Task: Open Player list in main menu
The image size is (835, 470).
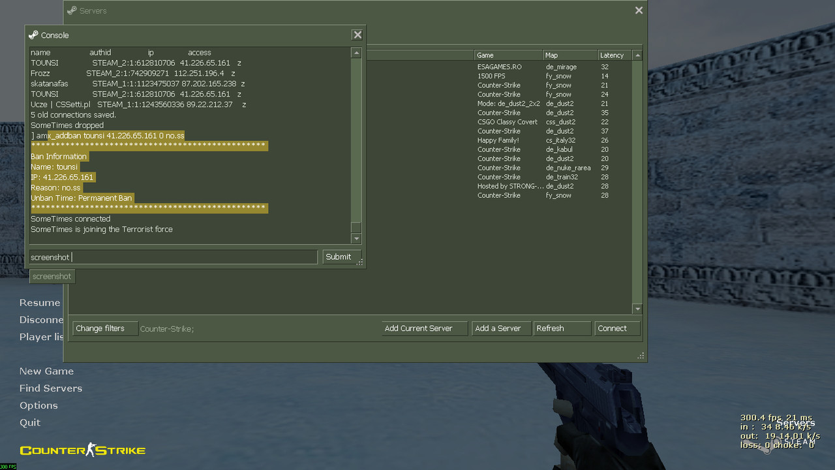Action: (x=41, y=337)
